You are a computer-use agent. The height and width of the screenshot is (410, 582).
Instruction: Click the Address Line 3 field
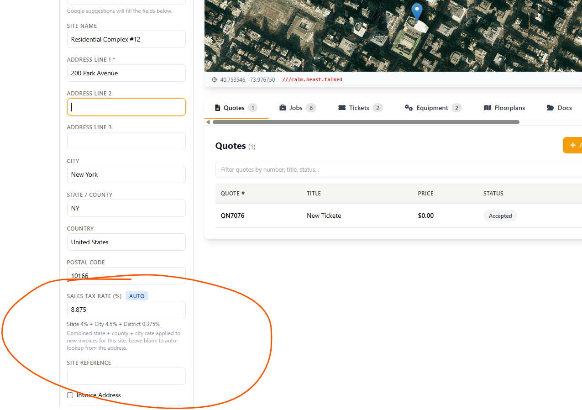click(126, 141)
